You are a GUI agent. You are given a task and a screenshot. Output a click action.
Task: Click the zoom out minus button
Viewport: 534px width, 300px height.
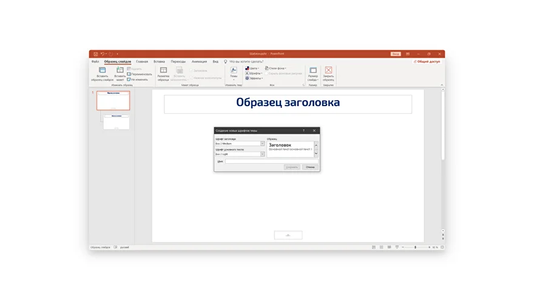403,247
